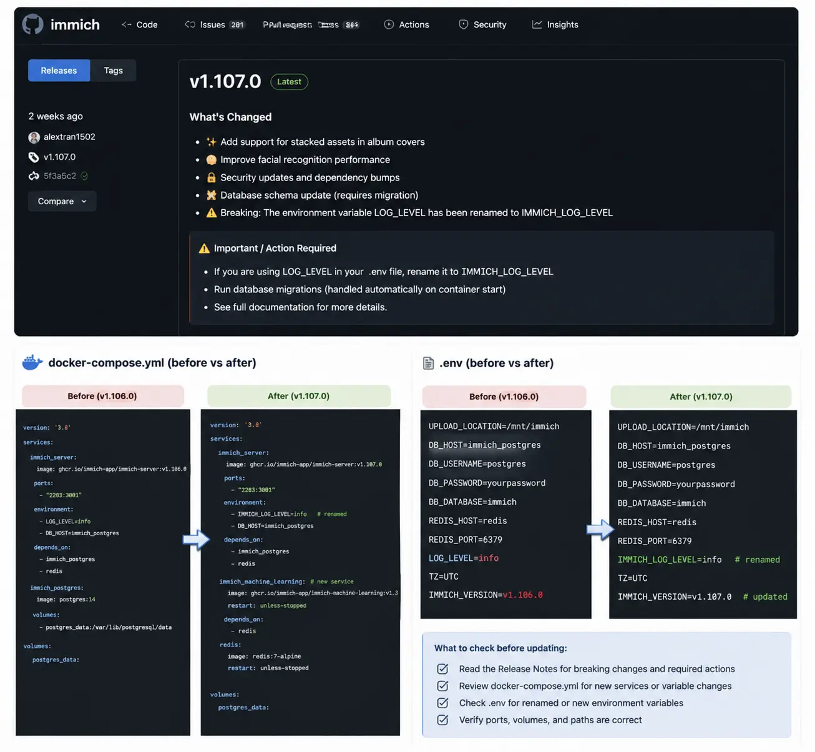
Task: Click the 'Breaking: The environment variable LOG_LEVEL' line
Action: coord(416,213)
